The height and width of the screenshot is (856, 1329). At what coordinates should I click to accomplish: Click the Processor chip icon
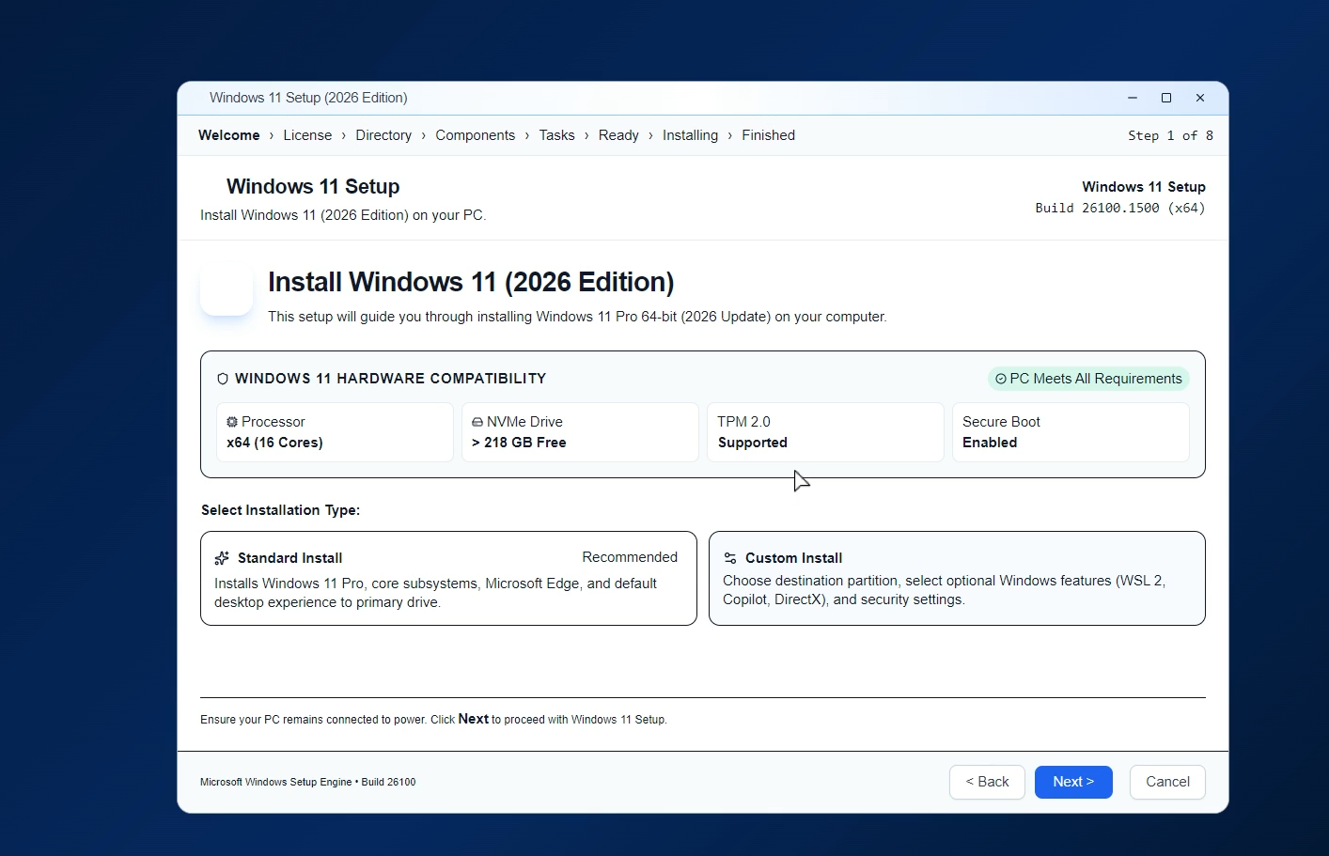click(232, 422)
